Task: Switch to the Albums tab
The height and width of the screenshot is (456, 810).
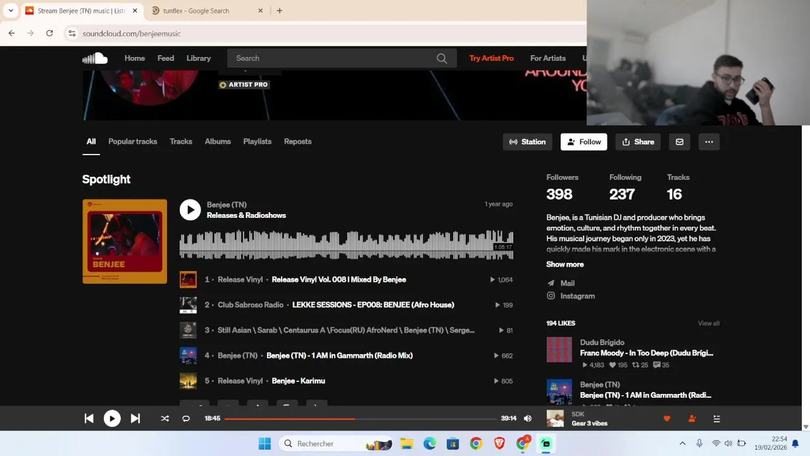Action: [x=218, y=141]
